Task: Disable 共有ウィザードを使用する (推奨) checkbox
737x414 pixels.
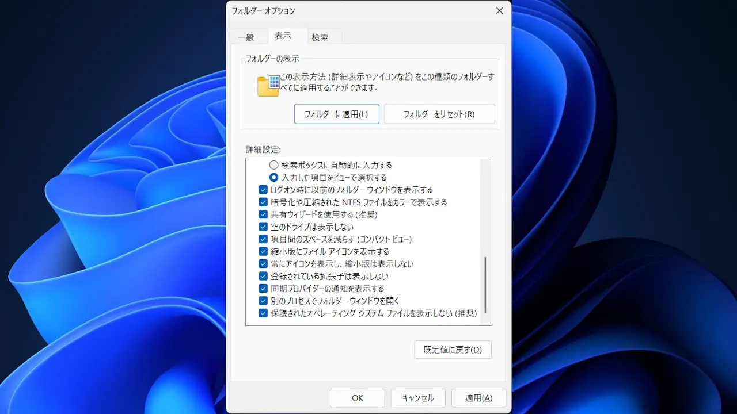Action: [263, 214]
